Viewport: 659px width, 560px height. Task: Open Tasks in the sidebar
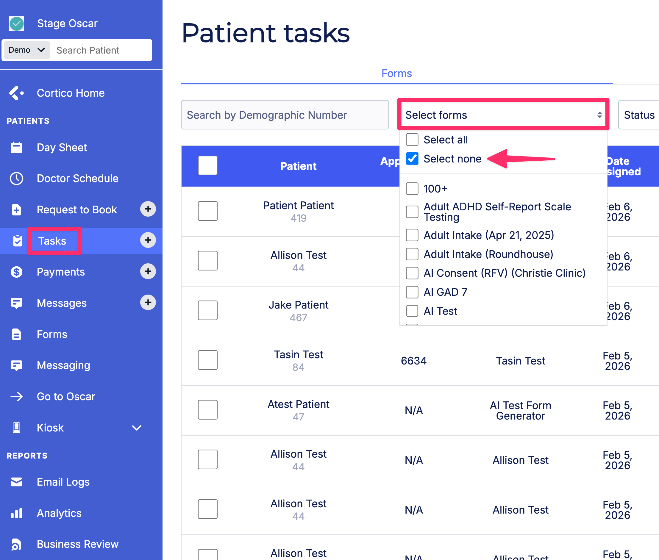coord(52,241)
